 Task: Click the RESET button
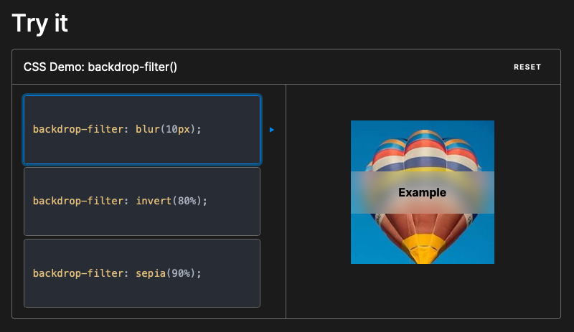pos(527,67)
